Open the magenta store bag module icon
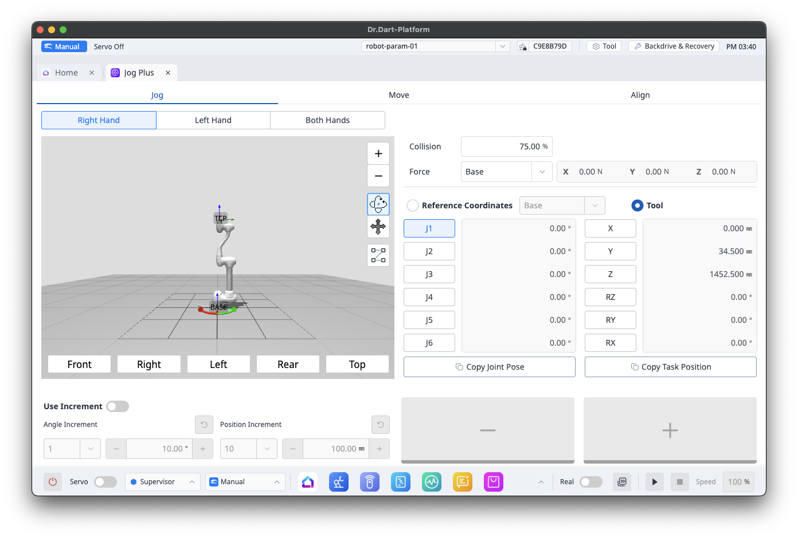Image resolution: width=798 pixels, height=538 pixels. 494,482
